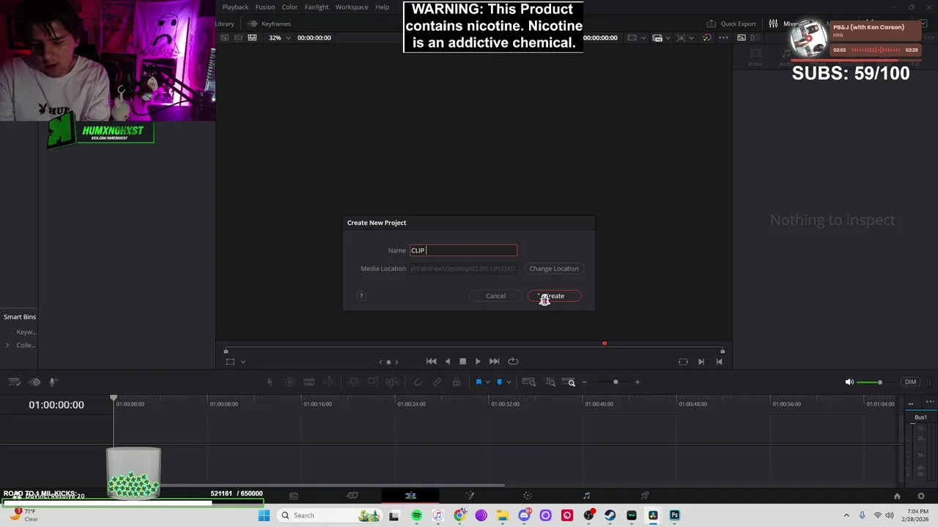Viewport: 938px width, 527px height.
Task: Open the Color menu
Action: [x=289, y=7]
